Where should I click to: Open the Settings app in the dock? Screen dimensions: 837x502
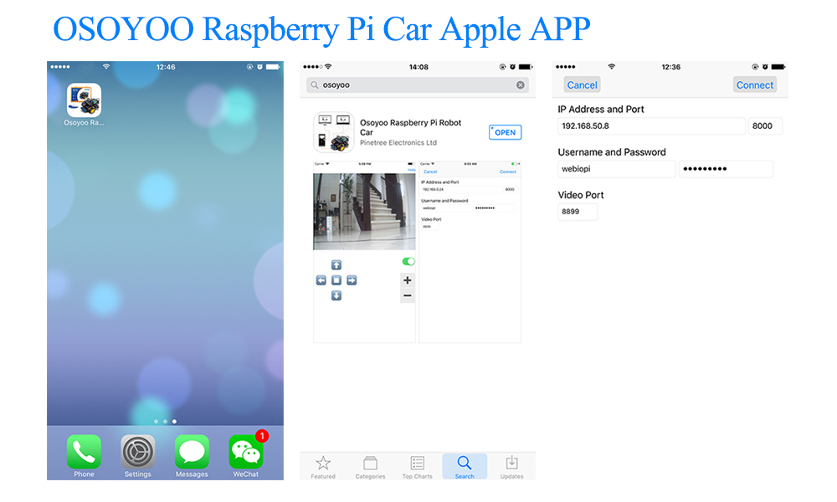point(138,451)
